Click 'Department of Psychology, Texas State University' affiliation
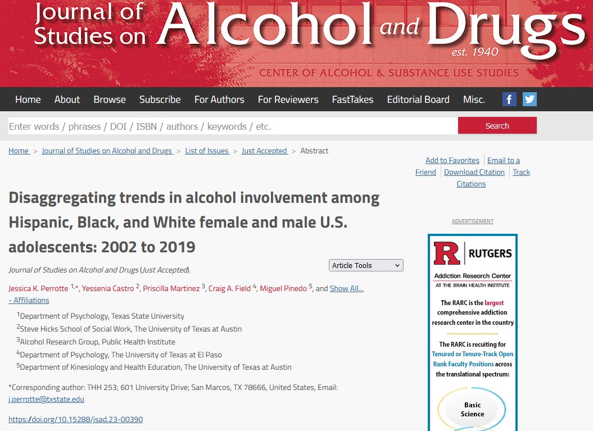The height and width of the screenshot is (431, 593). point(102,316)
